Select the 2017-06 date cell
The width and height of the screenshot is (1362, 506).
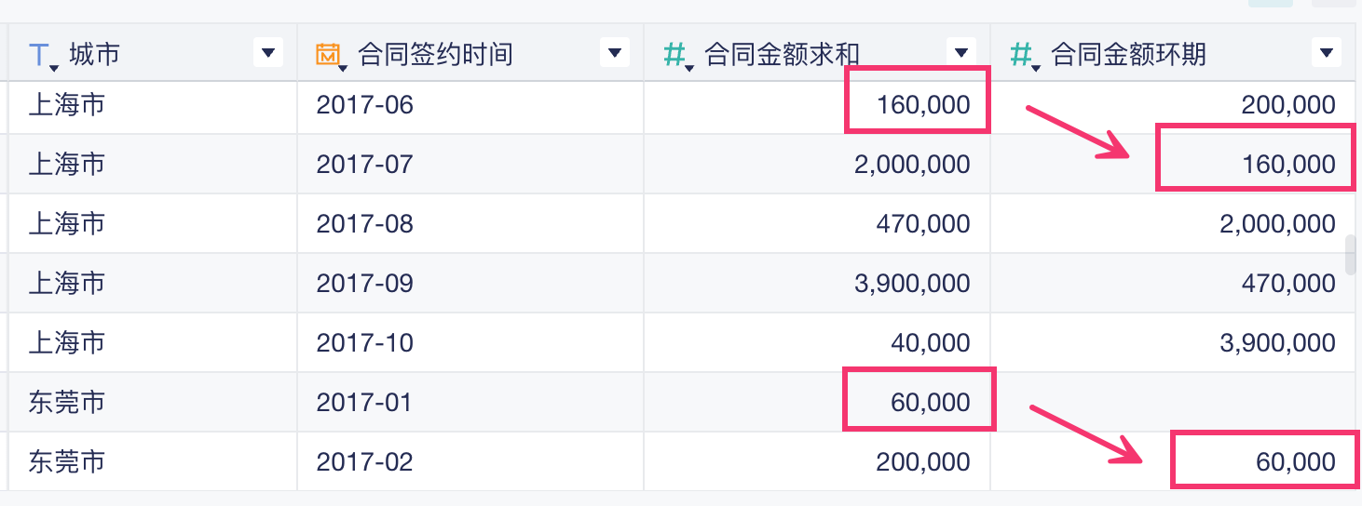(x=364, y=105)
